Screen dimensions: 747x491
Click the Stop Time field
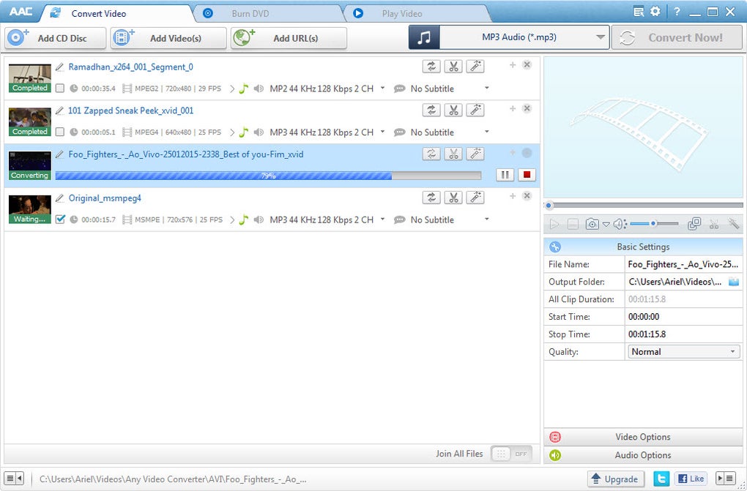(x=683, y=334)
